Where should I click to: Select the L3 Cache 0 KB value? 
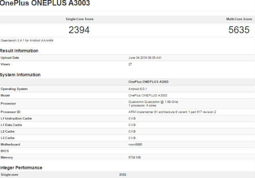tap(132, 138)
